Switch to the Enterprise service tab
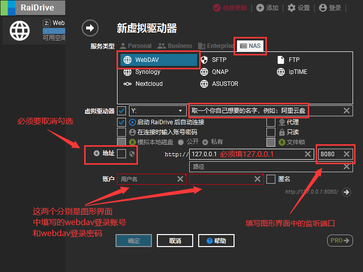 [x=216, y=46]
